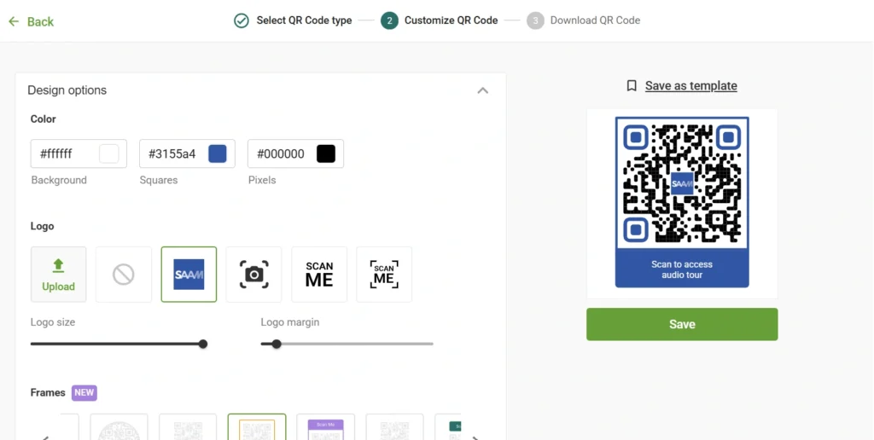Click the Logo size slider handle
The image size is (874, 440).
pos(203,344)
